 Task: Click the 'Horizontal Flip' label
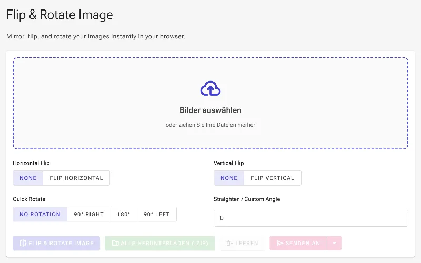[x=31, y=163]
